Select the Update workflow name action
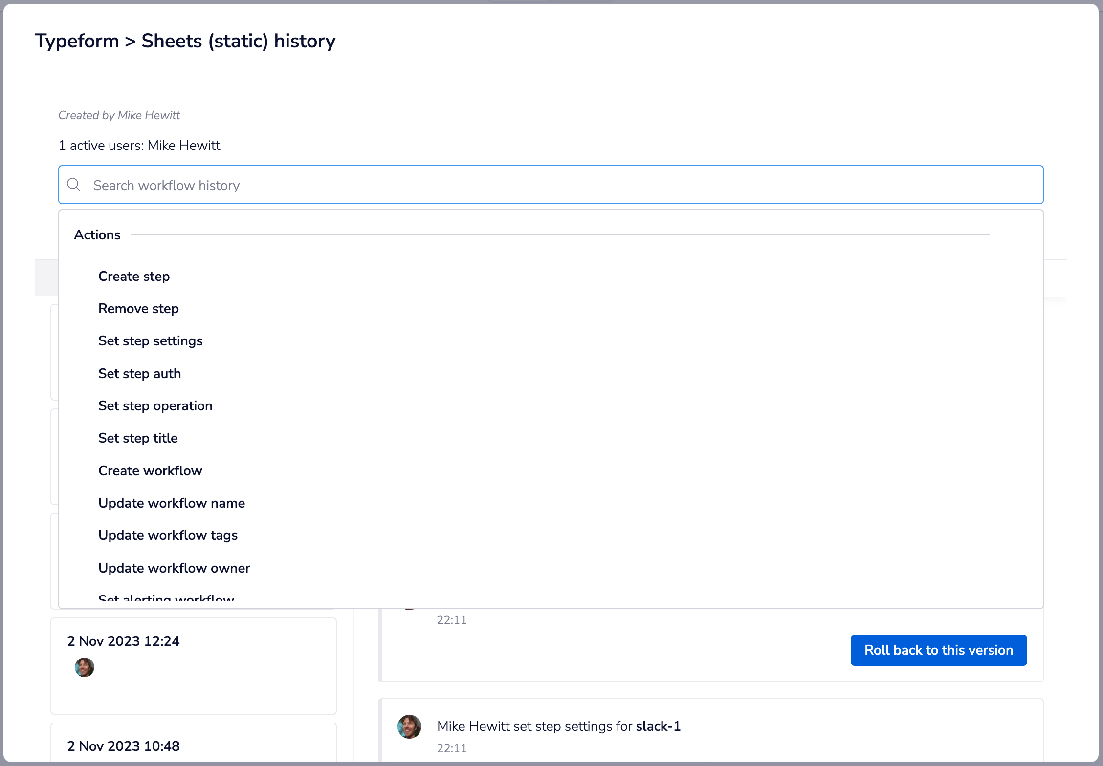This screenshot has width=1103, height=766. 172,503
